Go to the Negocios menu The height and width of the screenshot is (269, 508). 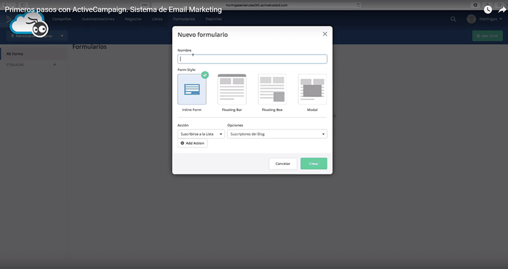133,19
